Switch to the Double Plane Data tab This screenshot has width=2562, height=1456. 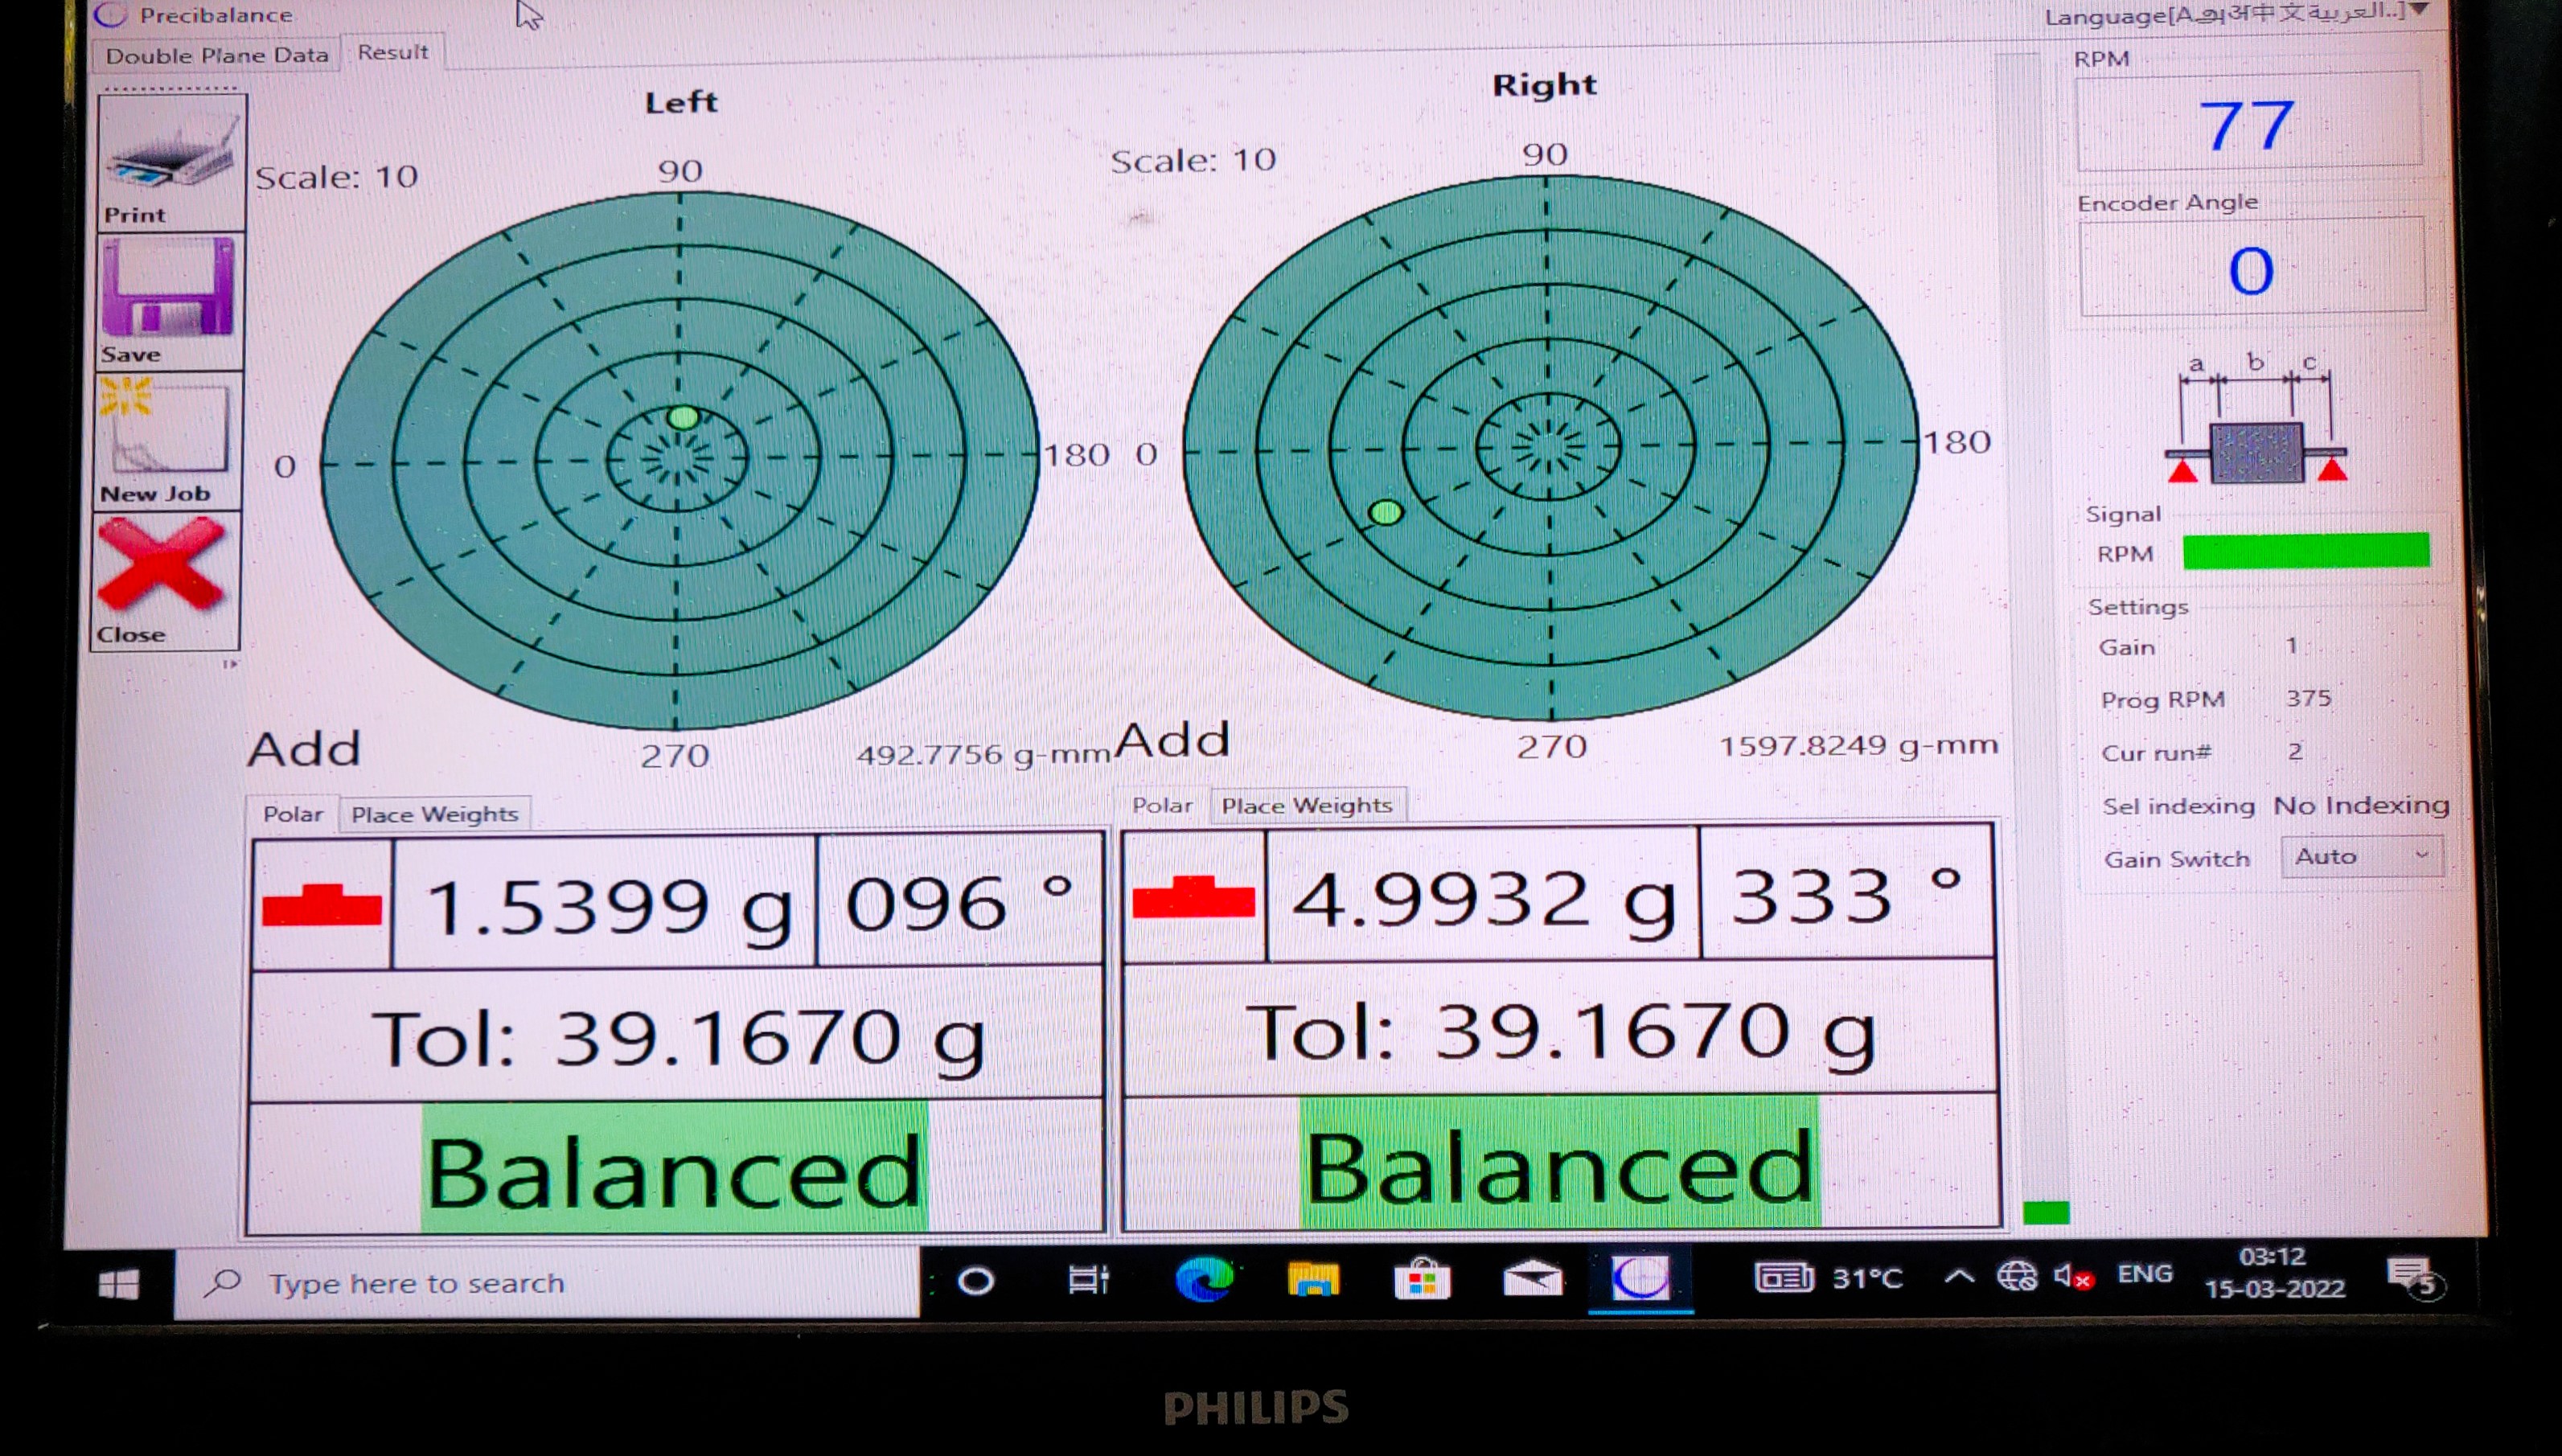click(217, 56)
